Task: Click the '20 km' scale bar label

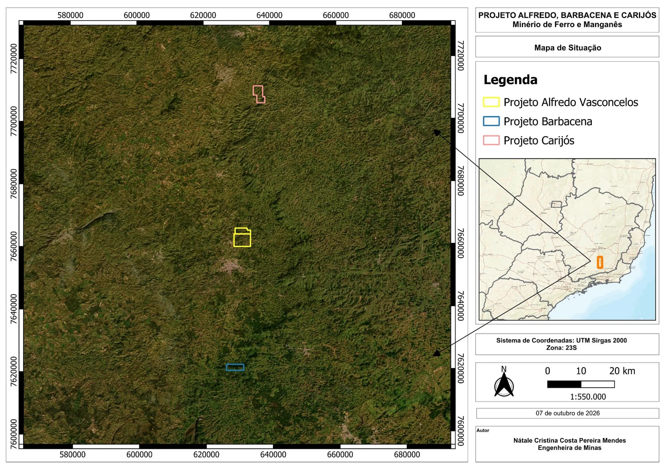Action: (622, 371)
